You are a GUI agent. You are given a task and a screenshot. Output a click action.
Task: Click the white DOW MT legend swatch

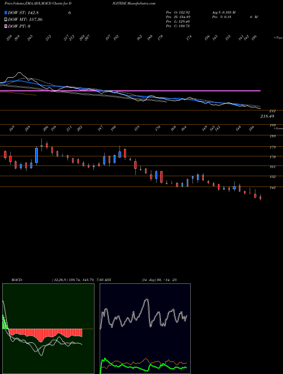click(6, 19)
